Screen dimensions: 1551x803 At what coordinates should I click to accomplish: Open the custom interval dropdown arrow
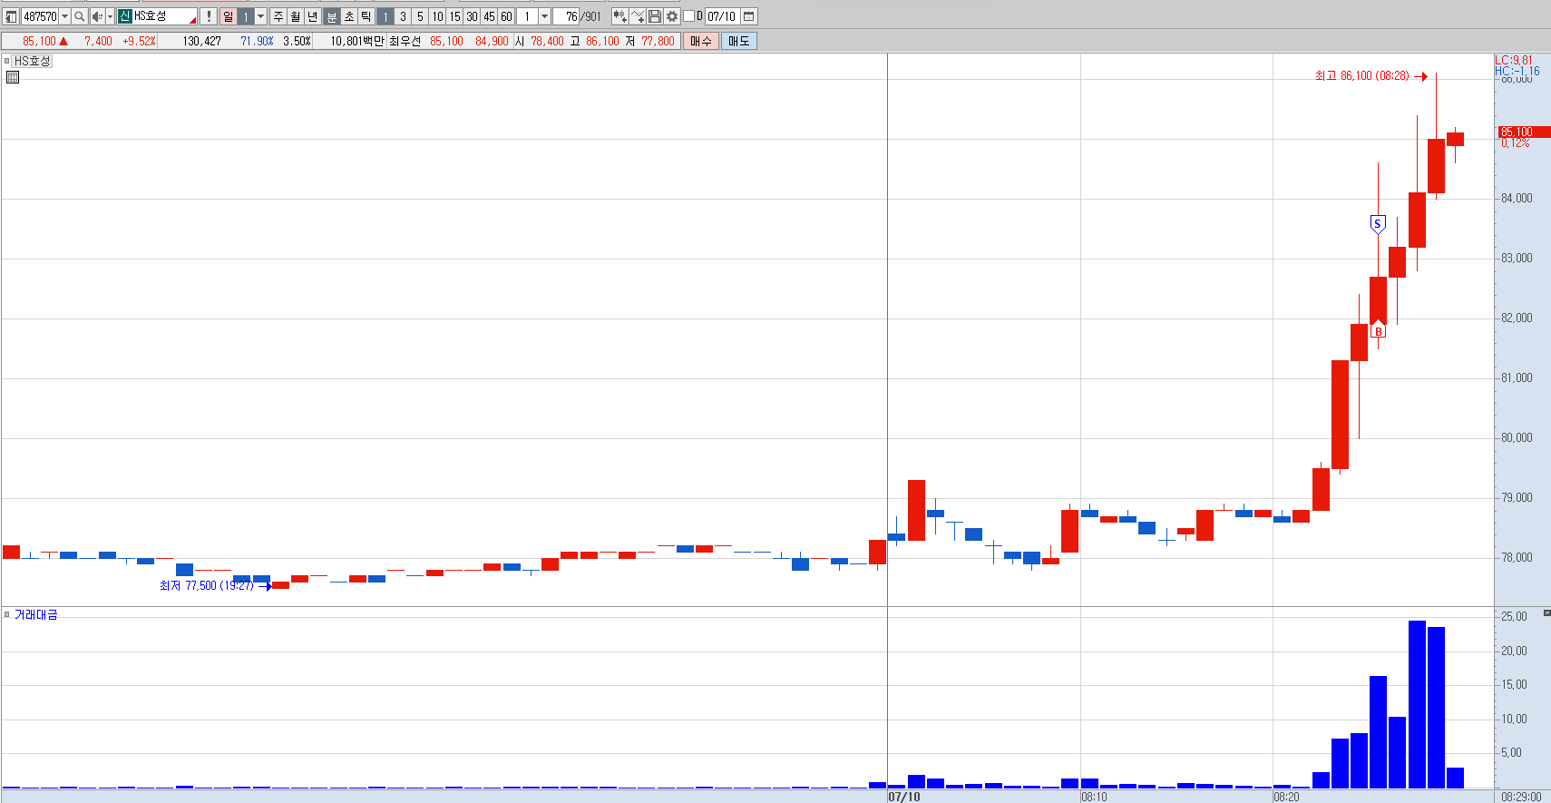(544, 16)
